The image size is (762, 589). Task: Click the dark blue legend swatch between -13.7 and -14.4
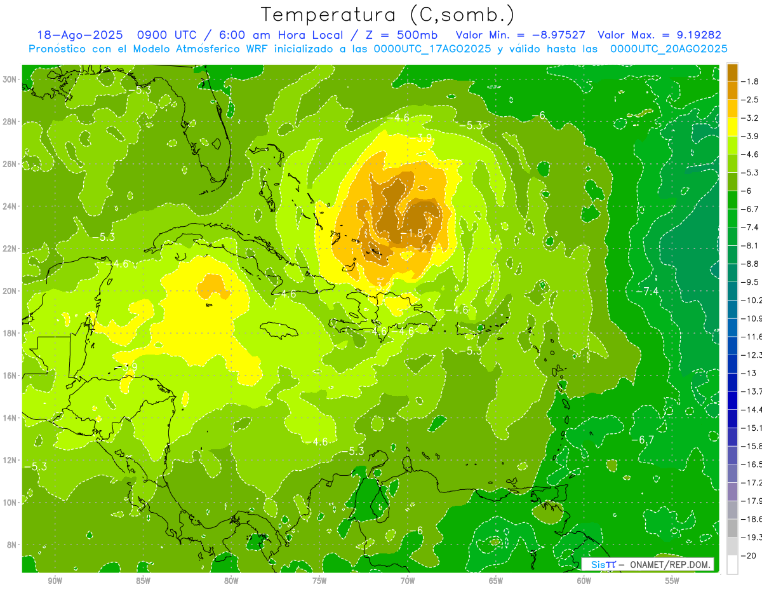point(732,400)
